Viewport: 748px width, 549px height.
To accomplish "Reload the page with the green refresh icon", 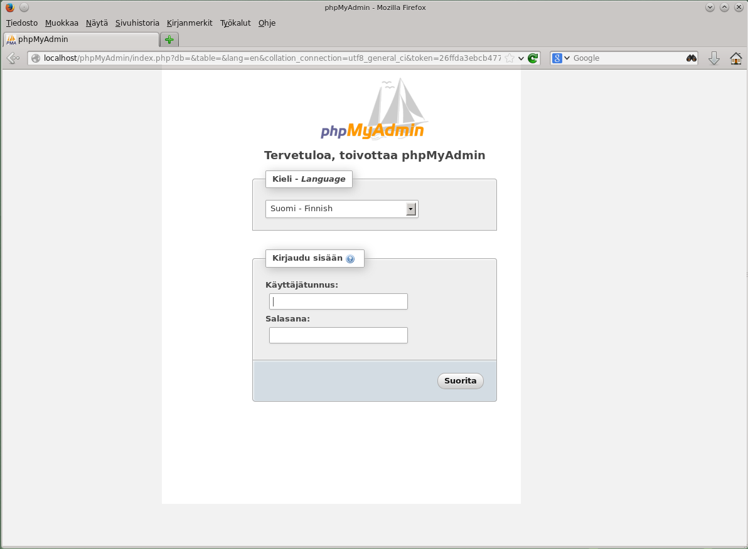I will pyautogui.click(x=533, y=58).
